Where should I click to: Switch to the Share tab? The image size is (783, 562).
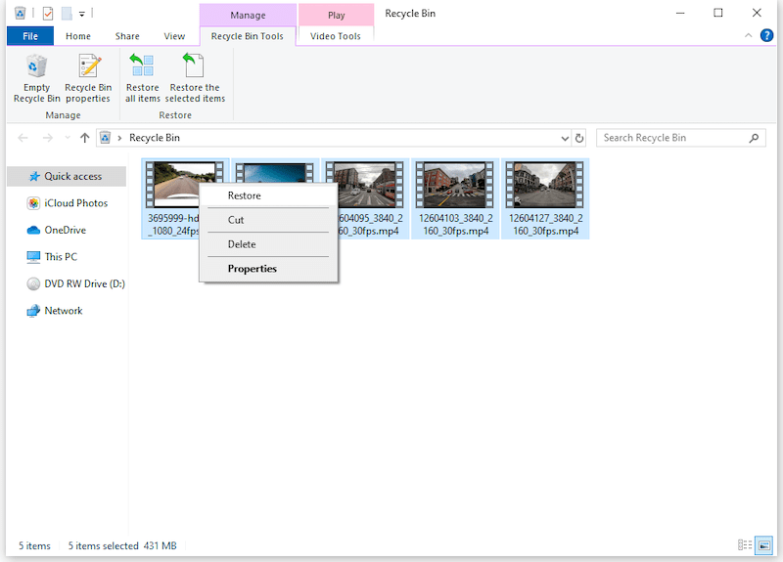pyautogui.click(x=127, y=36)
